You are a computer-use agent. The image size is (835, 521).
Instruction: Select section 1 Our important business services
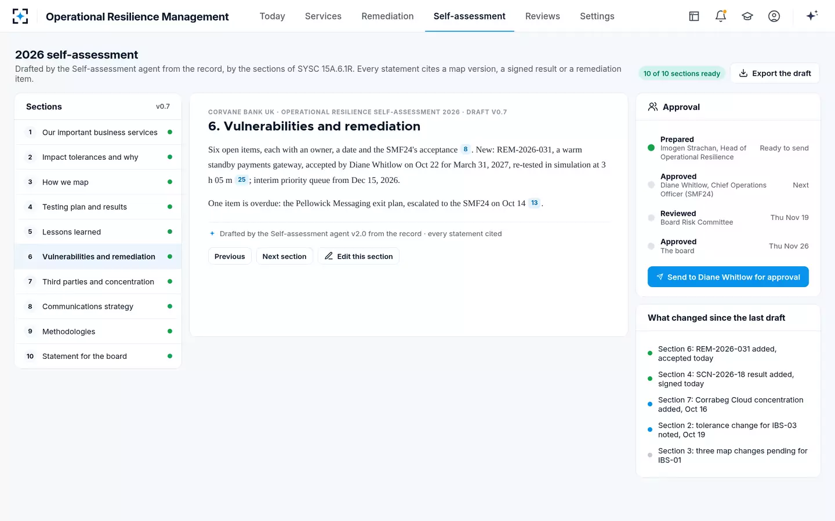point(98,133)
